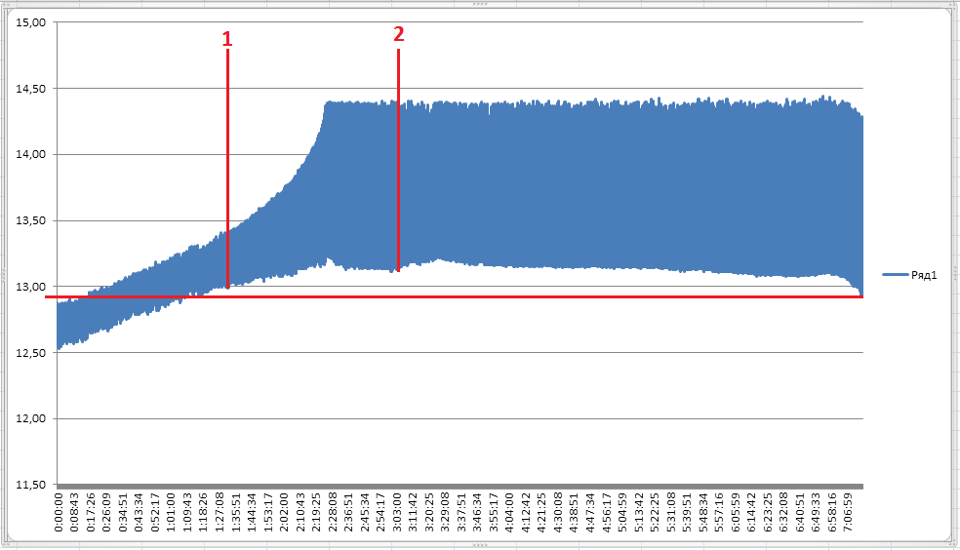Screen dimensions: 960x550
Task: Click the 1:18:26 time axis label
Action: click(x=203, y=512)
